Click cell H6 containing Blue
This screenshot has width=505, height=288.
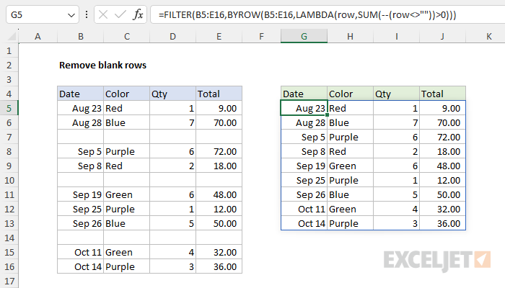pyautogui.click(x=350, y=123)
